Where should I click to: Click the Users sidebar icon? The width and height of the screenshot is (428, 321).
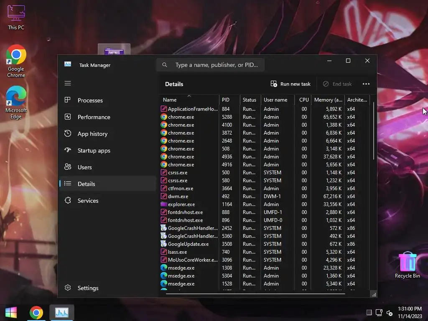pyautogui.click(x=68, y=167)
